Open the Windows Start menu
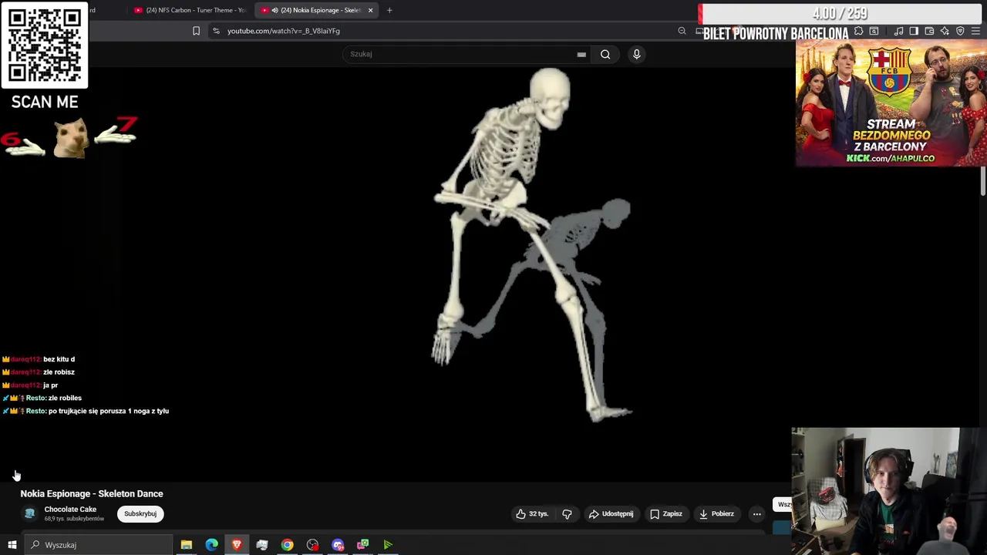Viewport: 987px width, 555px height. 12,545
